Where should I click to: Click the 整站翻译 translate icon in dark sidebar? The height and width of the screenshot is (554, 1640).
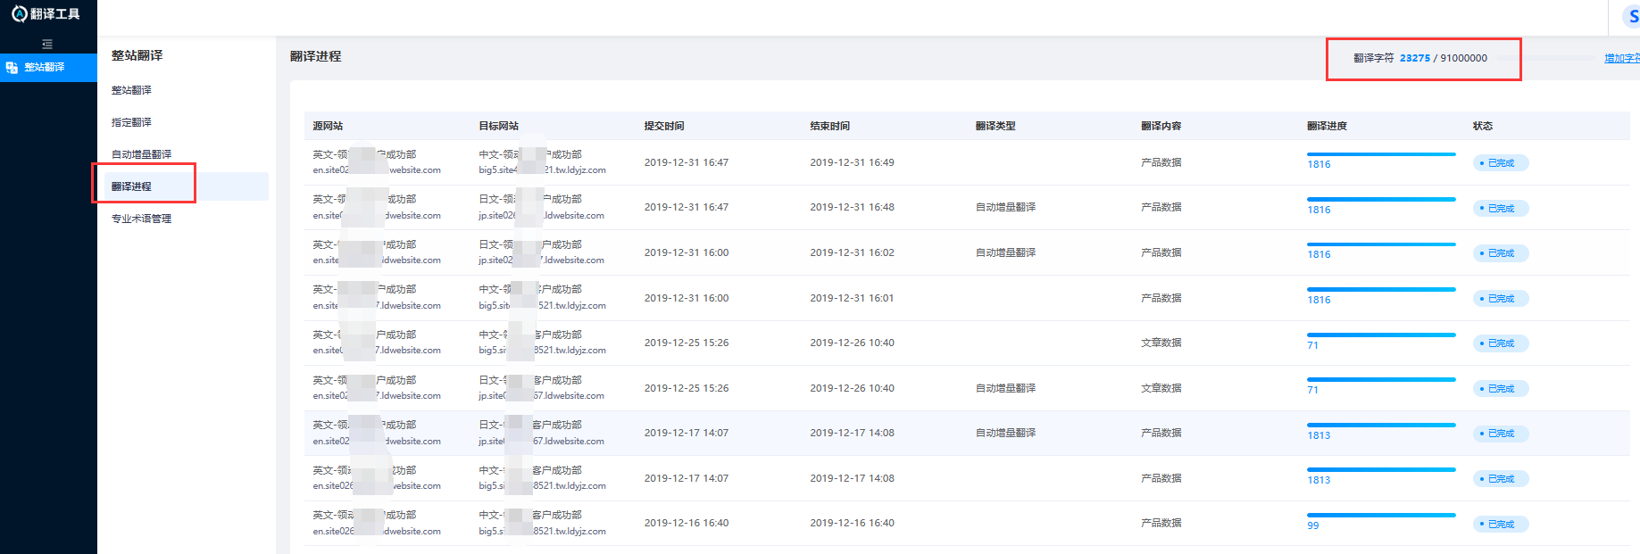click(12, 68)
